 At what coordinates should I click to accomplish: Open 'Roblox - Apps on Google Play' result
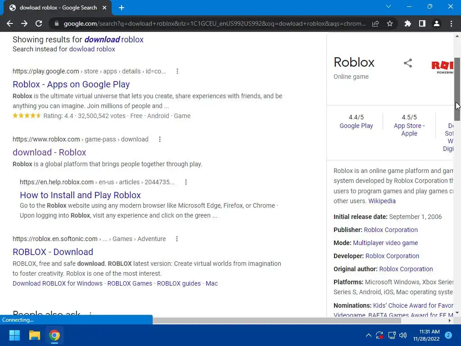point(71,84)
